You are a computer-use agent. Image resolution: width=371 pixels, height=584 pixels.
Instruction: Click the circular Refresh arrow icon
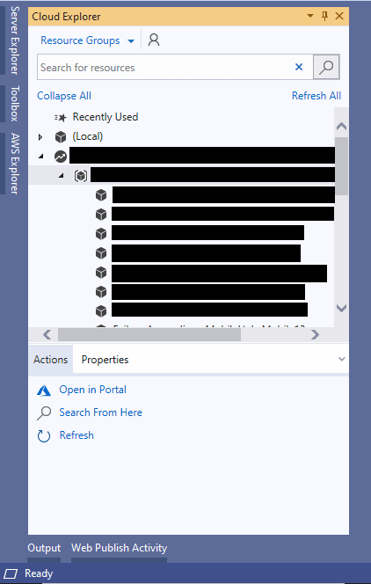tap(44, 435)
